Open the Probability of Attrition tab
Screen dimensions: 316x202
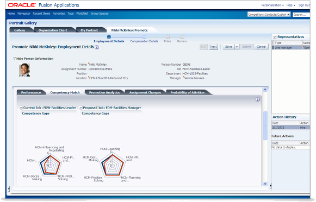coord(188,92)
